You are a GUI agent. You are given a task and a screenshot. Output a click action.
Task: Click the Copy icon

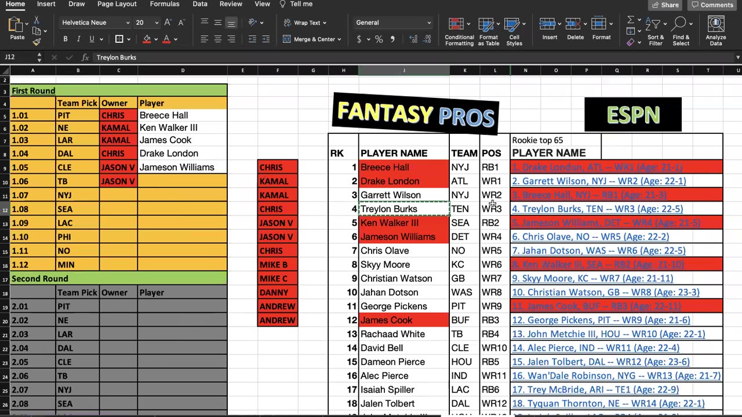coord(36,31)
